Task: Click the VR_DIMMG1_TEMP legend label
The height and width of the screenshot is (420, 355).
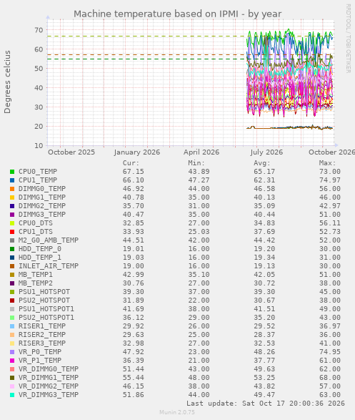Action: pos(49,378)
